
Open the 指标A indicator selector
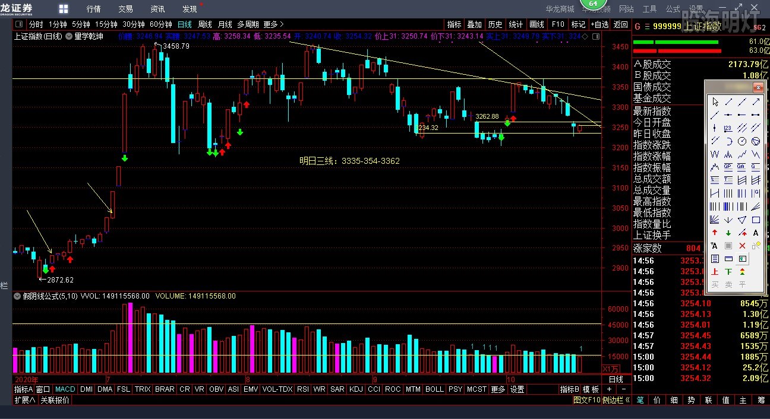coord(23,389)
